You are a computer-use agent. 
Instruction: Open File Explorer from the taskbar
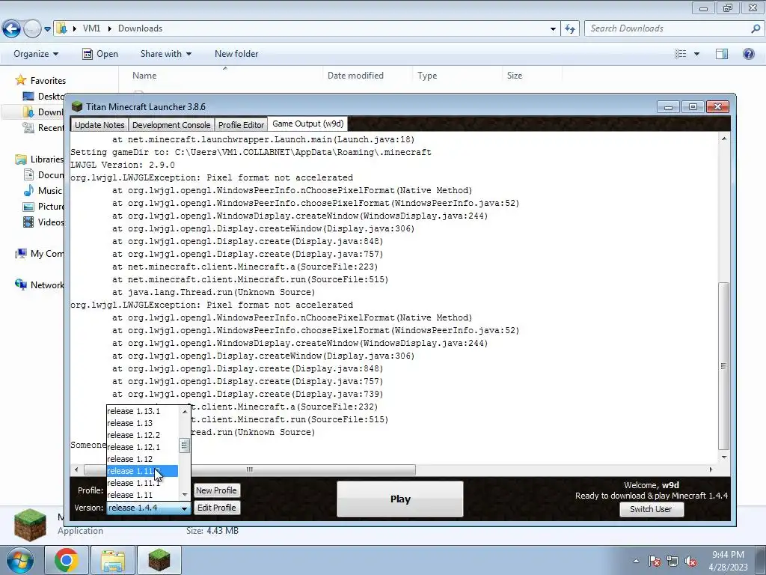pyautogui.click(x=113, y=560)
